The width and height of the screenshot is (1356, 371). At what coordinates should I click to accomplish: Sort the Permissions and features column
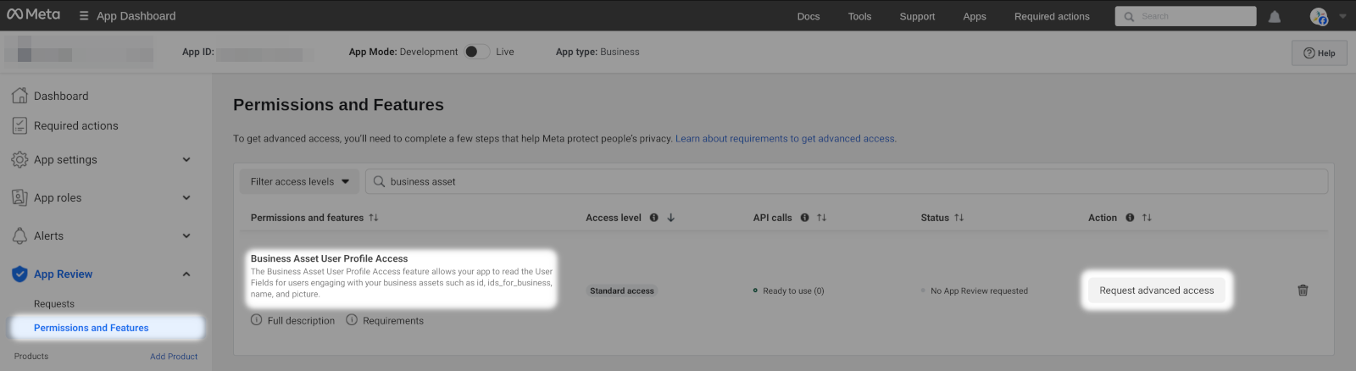coord(373,218)
